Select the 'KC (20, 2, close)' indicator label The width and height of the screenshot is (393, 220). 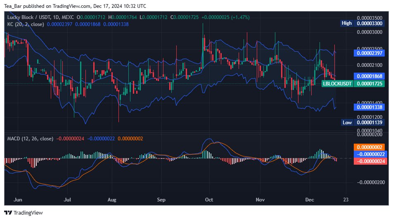pyautogui.click(x=26, y=24)
